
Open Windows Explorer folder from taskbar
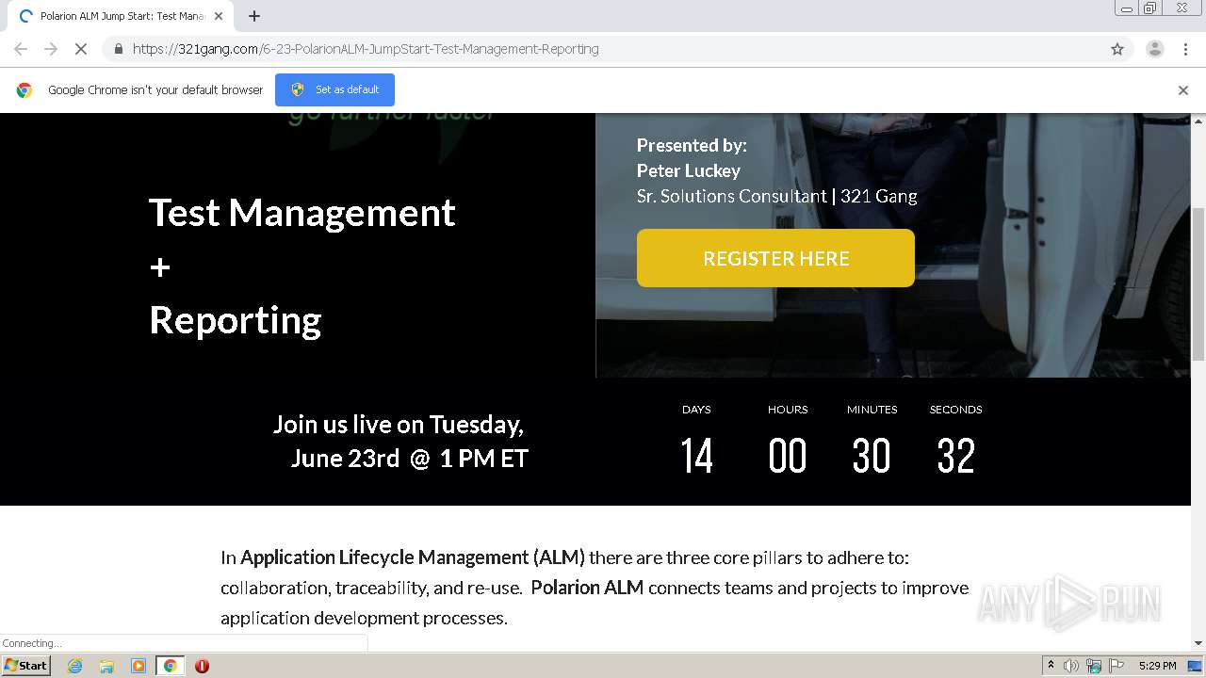tap(106, 666)
